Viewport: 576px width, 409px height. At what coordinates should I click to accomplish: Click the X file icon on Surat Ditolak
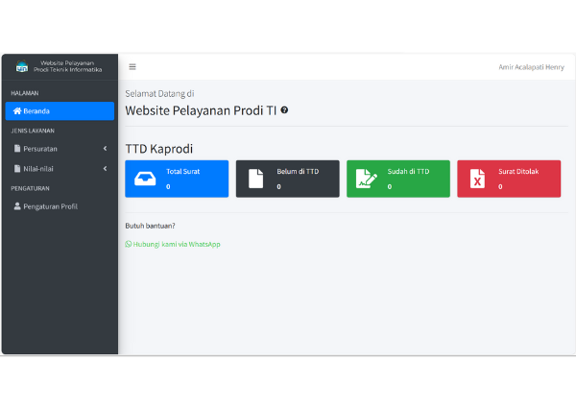[477, 179]
